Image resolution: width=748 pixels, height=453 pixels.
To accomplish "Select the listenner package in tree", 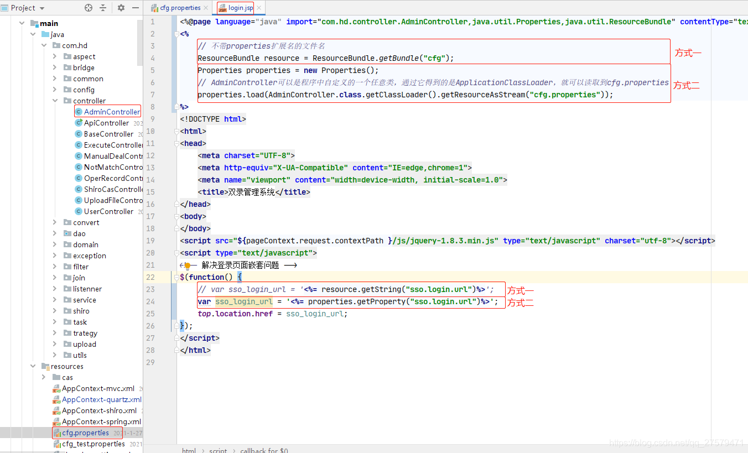I will click(x=87, y=289).
